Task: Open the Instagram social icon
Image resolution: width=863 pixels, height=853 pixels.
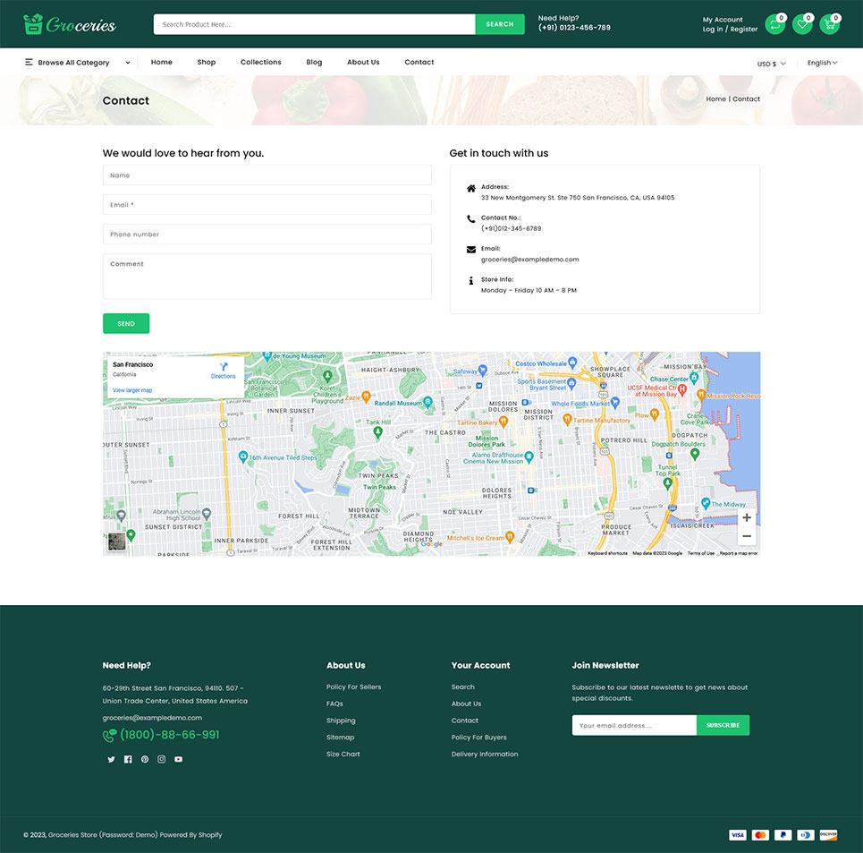Action: click(162, 759)
